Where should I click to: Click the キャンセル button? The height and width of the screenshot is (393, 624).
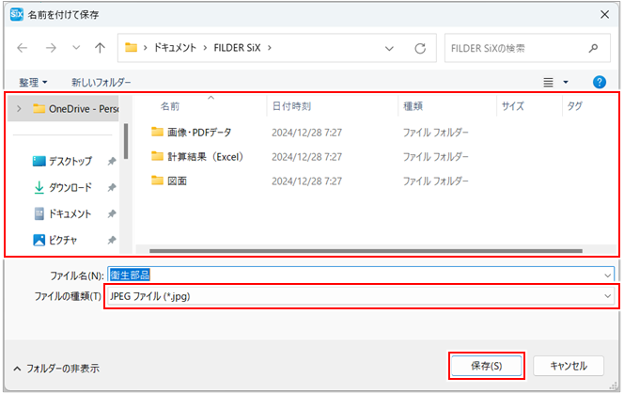tap(568, 365)
